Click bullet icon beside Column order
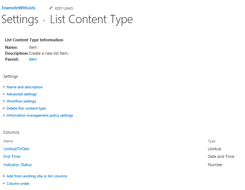This screenshot has width=245, height=190. pos(4,183)
